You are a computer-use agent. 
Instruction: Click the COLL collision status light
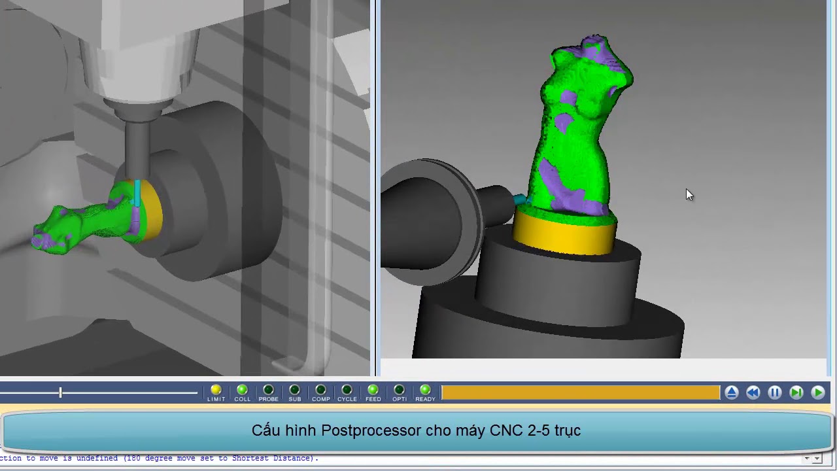click(x=242, y=392)
